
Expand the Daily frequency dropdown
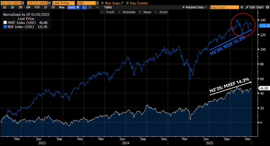[74, 7]
